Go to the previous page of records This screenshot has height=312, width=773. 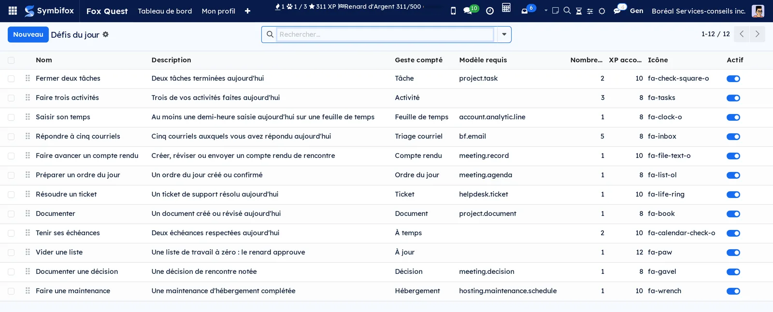tap(742, 34)
